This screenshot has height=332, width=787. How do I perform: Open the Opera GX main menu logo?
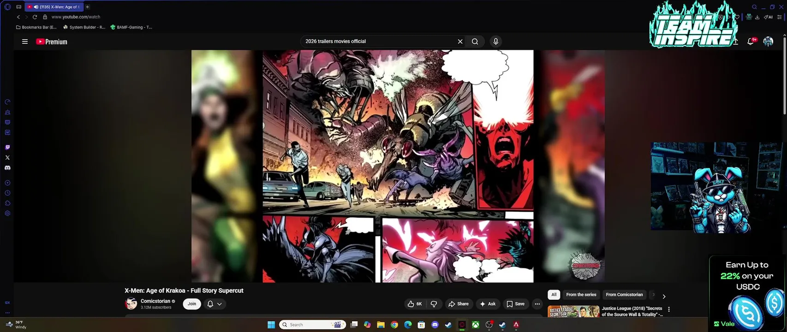pyautogui.click(x=7, y=7)
